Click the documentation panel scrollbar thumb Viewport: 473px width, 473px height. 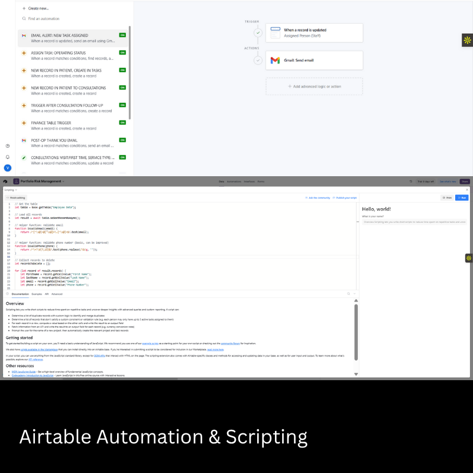(356, 332)
